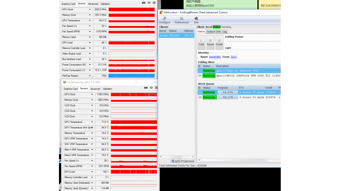This screenshot has height=191, width=340.
Task: Expand the Memory Used sensor dropdown
Action: tap(90, 37)
